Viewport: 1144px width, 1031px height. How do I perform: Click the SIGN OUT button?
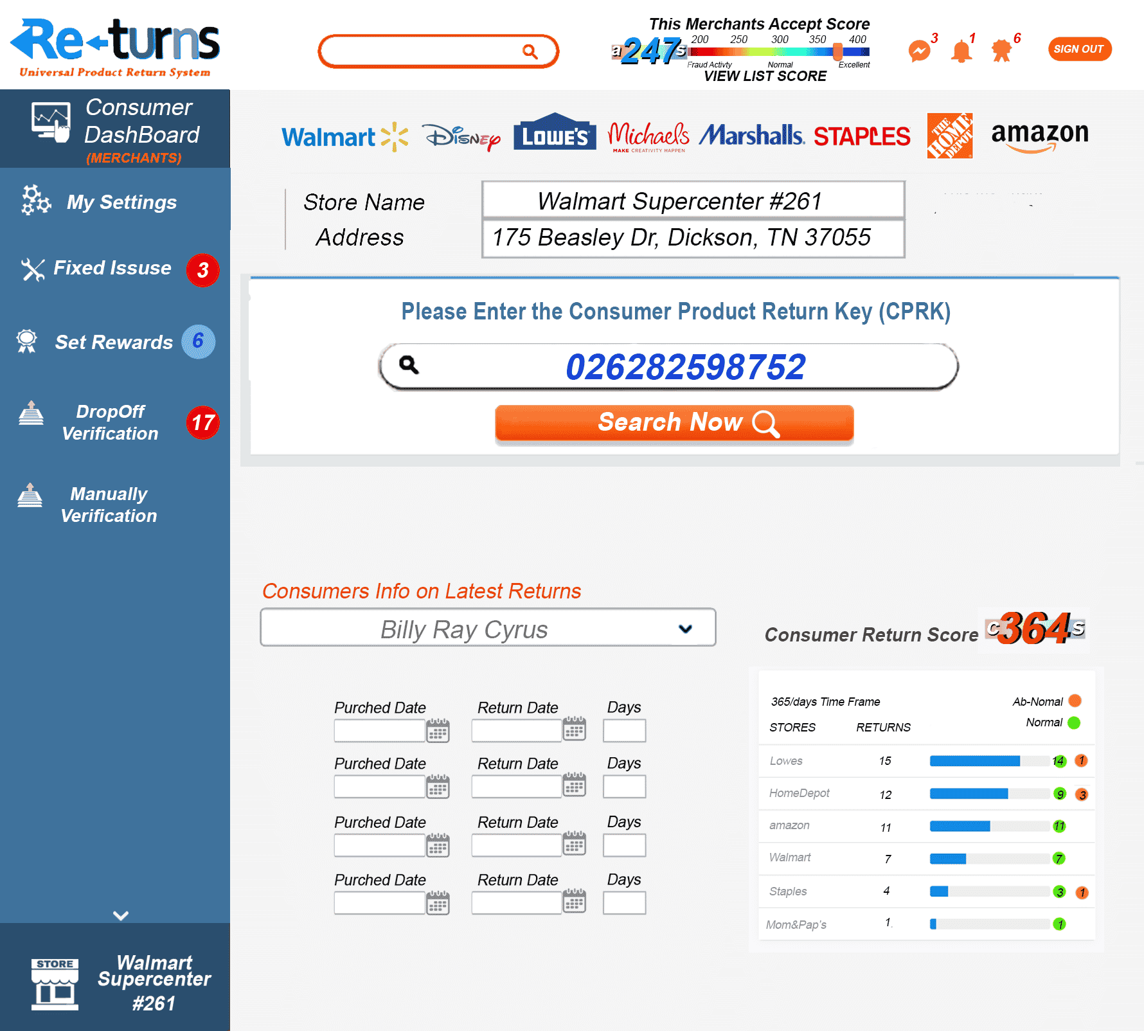[1080, 49]
